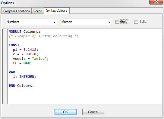The height and width of the screenshot is (119, 164).
Task: Click the number 2.99E+8
Action: (x=29, y=54)
